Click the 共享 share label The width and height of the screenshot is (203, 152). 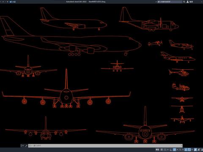click(14, 2)
